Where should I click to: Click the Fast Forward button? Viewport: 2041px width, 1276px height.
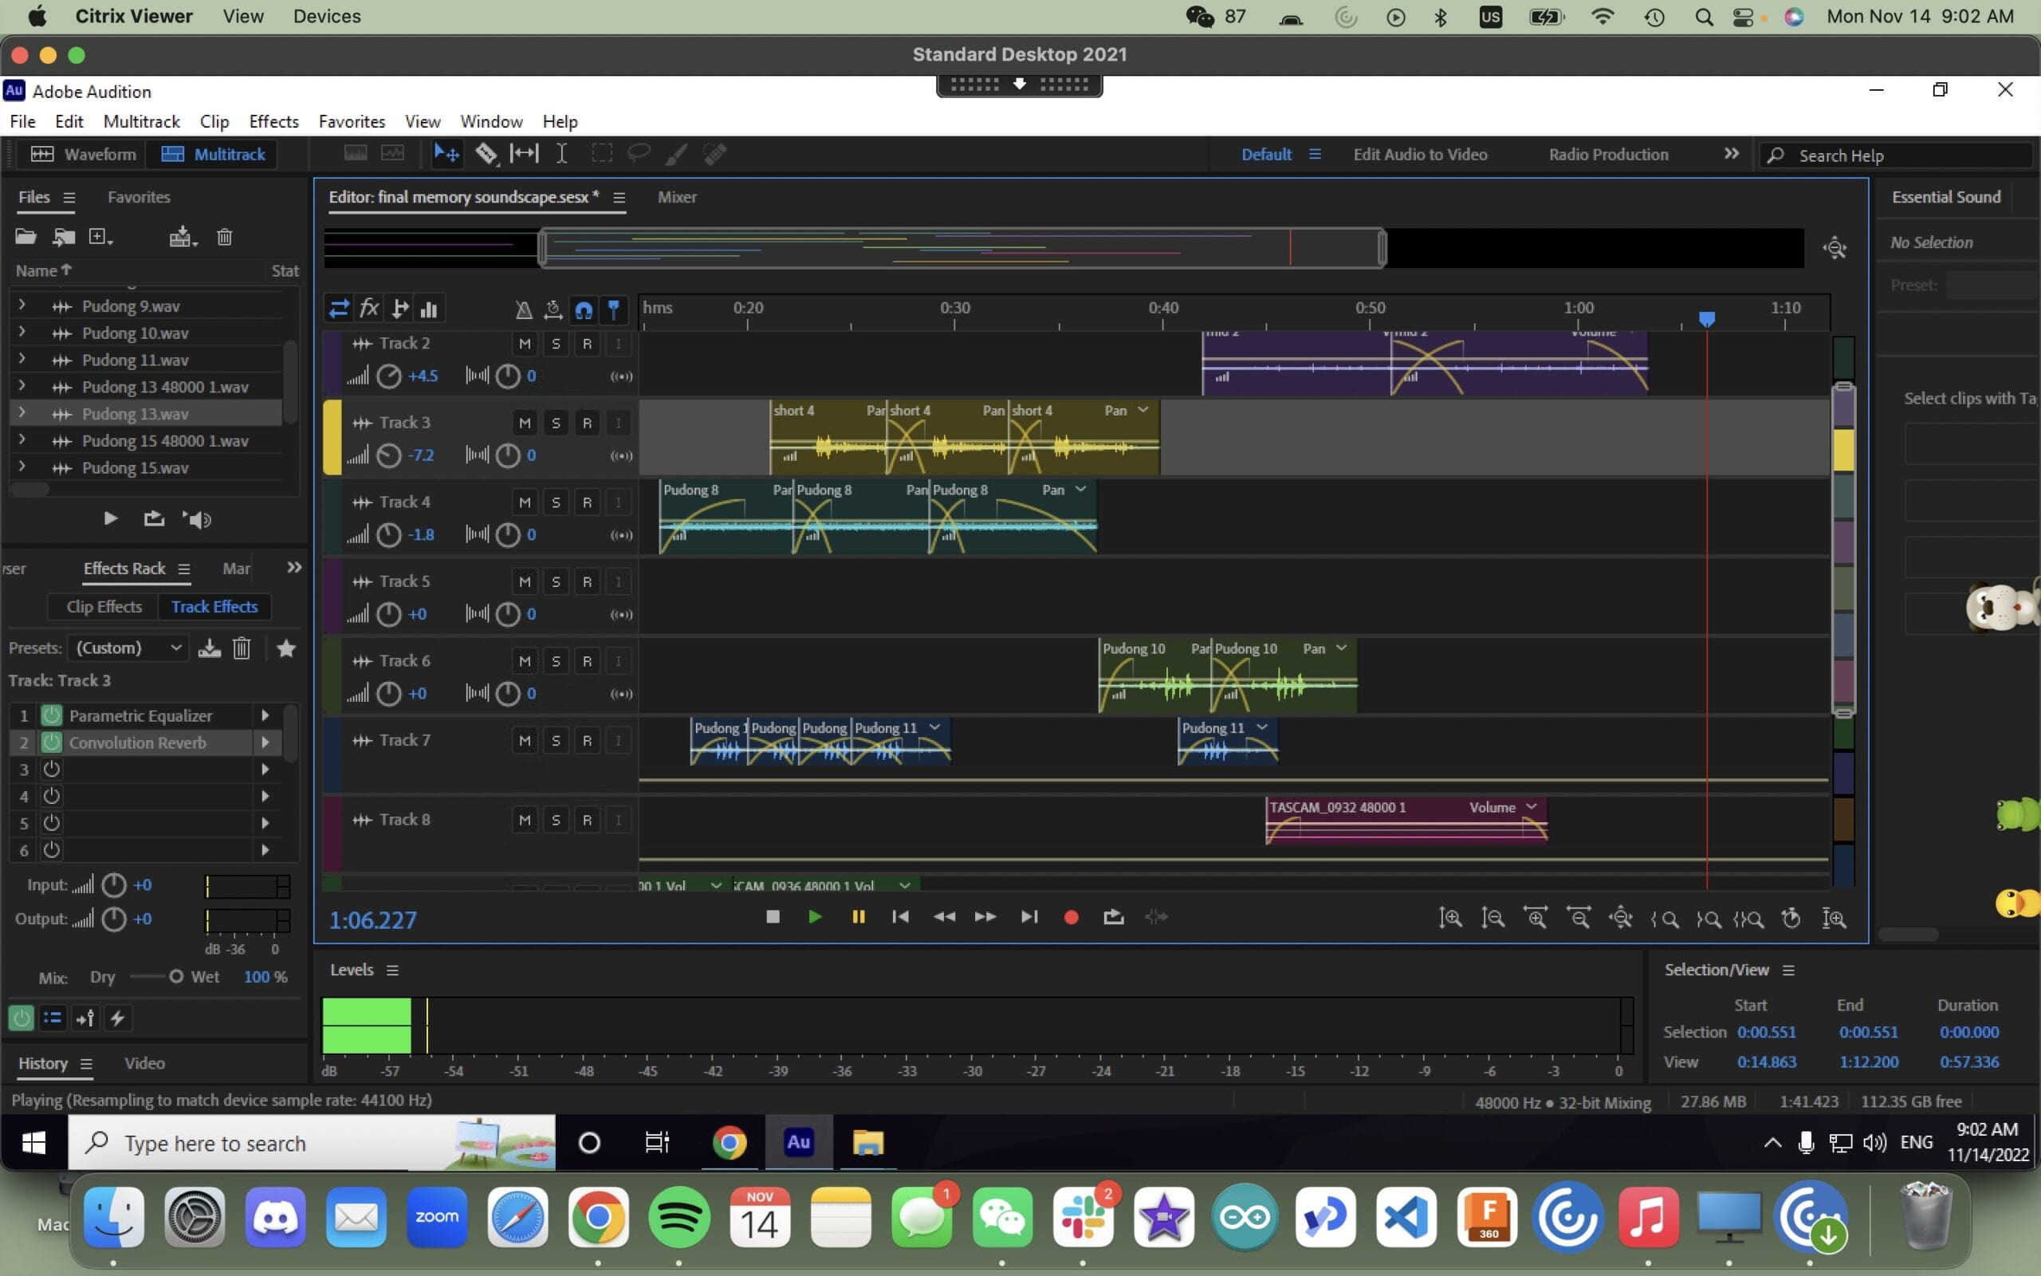(985, 916)
